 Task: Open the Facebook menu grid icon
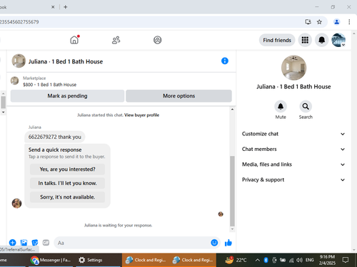(x=305, y=40)
